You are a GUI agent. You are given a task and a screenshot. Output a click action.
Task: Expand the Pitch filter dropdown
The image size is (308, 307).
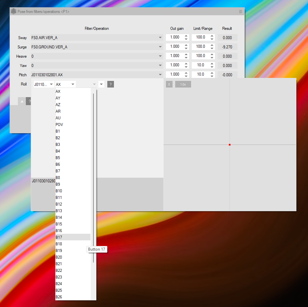coord(160,75)
